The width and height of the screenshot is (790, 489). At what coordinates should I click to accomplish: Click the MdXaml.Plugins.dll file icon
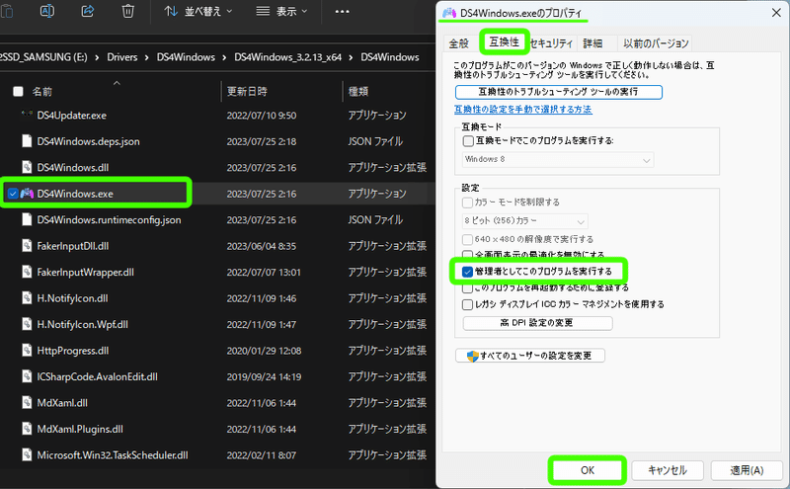[28, 429]
